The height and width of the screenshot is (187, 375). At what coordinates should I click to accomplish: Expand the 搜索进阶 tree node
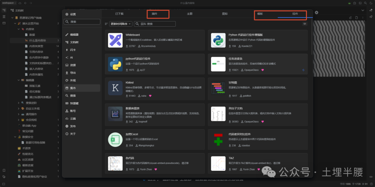(19, 103)
